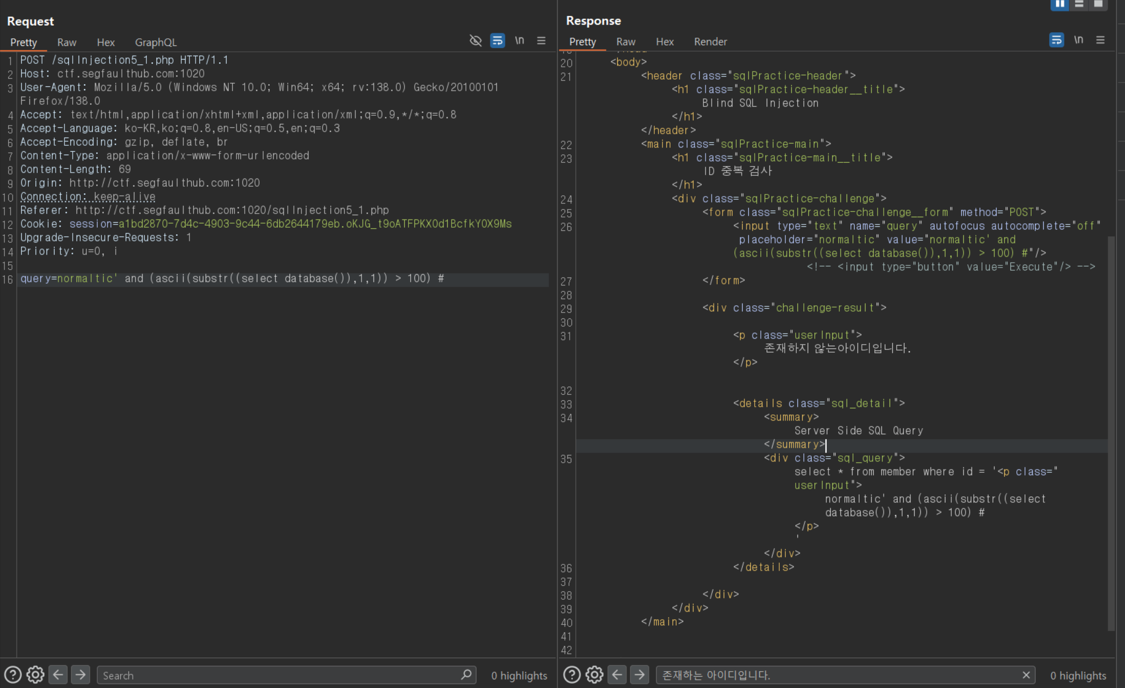Select Request Pretty tab
This screenshot has height=688, width=1125.
coord(23,42)
